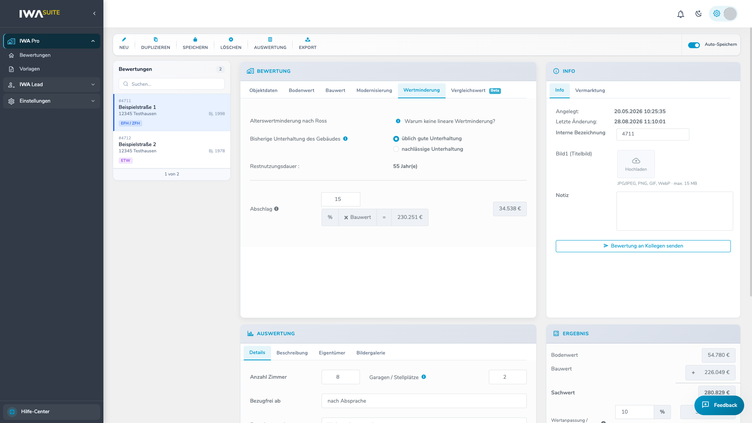752x423 pixels.
Task: Duplicate valuation via DUPLIZIEREN
Action: coord(155,44)
